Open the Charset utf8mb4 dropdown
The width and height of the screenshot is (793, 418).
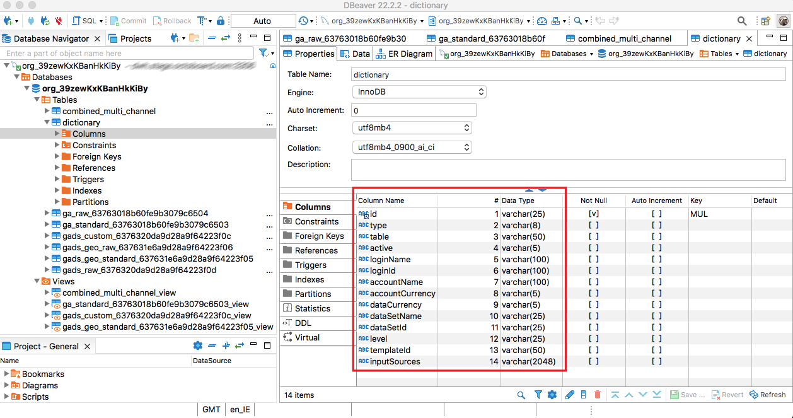click(412, 128)
